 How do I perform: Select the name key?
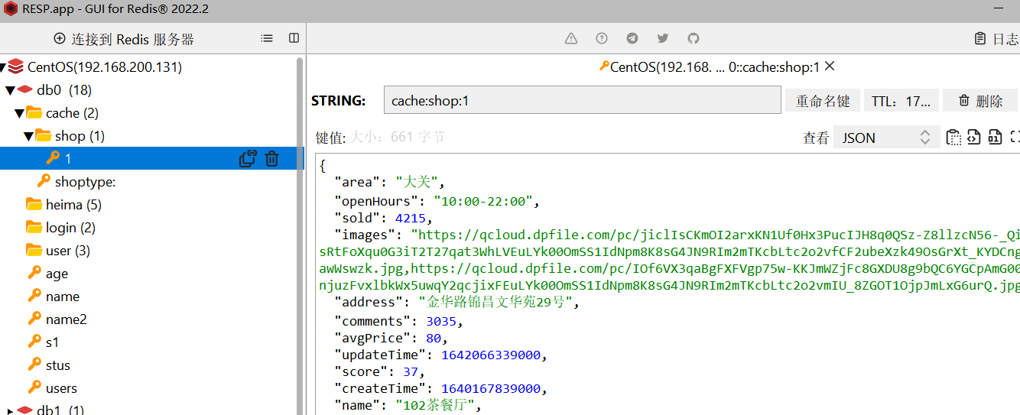[63, 297]
